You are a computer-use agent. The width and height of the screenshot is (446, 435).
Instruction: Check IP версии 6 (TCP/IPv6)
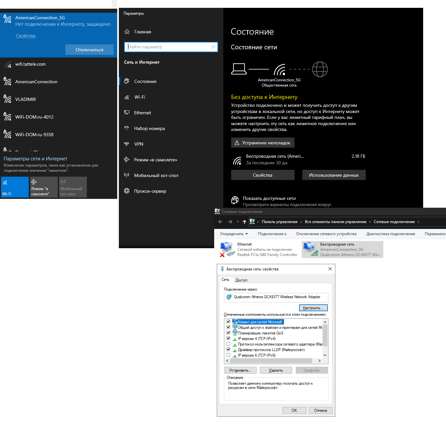pos(228,355)
